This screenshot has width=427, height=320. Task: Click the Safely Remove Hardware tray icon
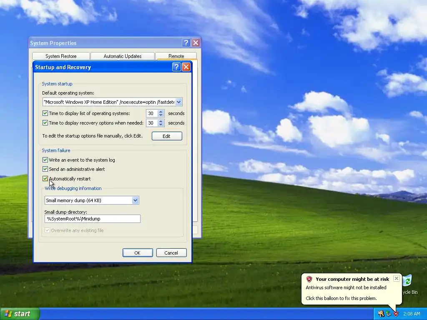click(x=388, y=314)
